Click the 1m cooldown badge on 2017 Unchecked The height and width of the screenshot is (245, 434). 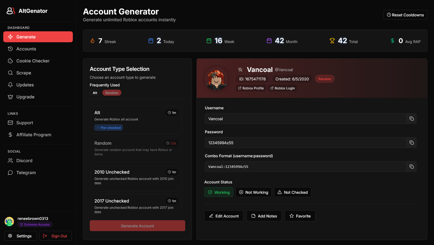(x=172, y=201)
